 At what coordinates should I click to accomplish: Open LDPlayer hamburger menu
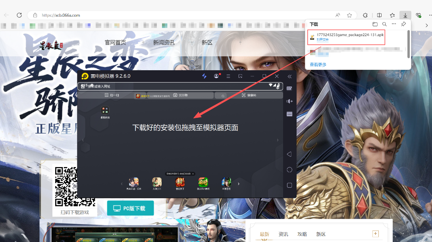tap(228, 76)
